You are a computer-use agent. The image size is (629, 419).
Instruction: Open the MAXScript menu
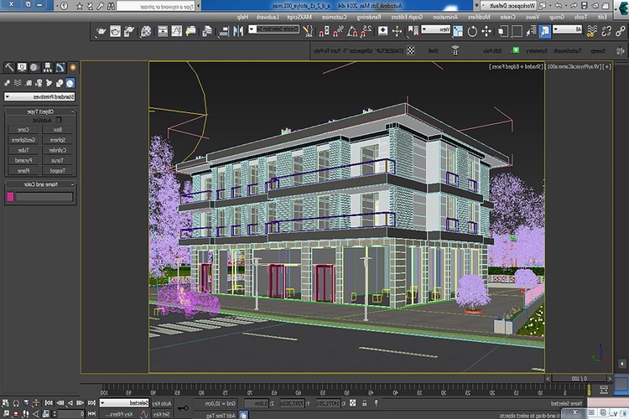point(299,18)
